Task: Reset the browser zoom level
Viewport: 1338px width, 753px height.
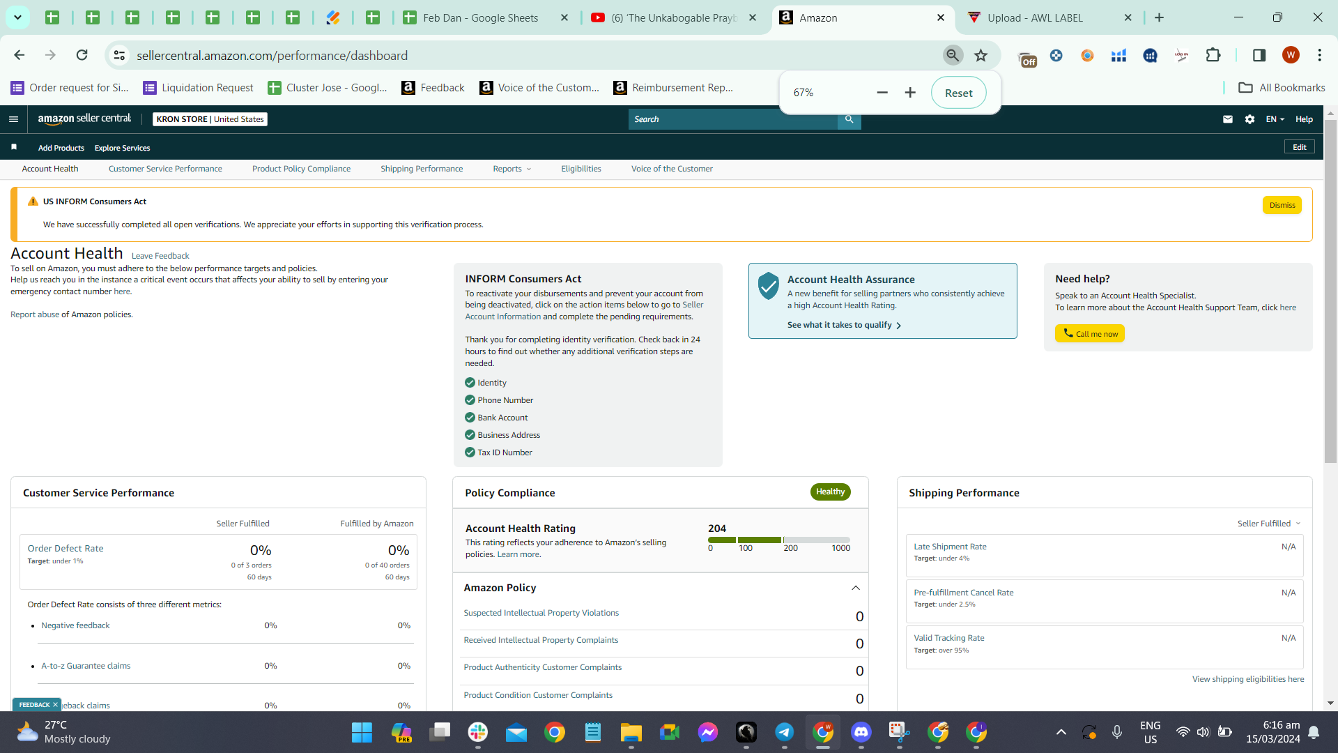Action: click(x=959, y=93)
